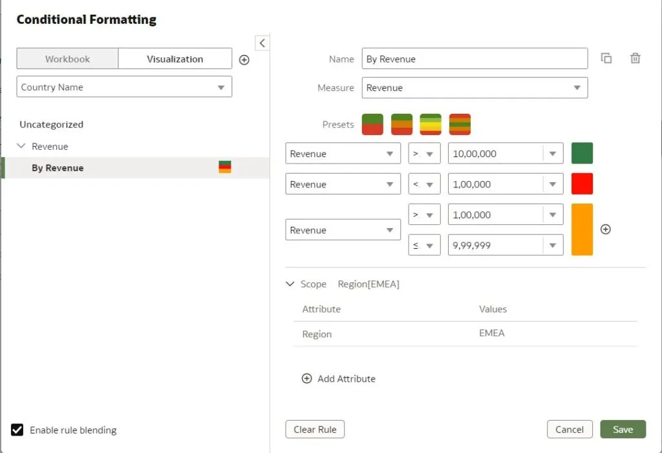662x453 pixels.
Task: Switch to the Workbook tab
Action: point(67,59)
